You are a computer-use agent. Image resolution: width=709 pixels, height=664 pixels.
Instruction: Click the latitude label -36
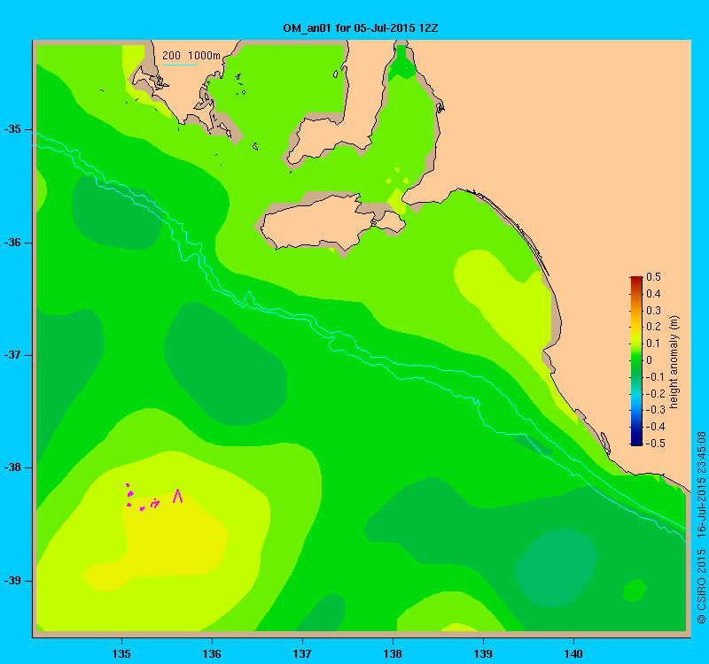[x=12, y=243]
